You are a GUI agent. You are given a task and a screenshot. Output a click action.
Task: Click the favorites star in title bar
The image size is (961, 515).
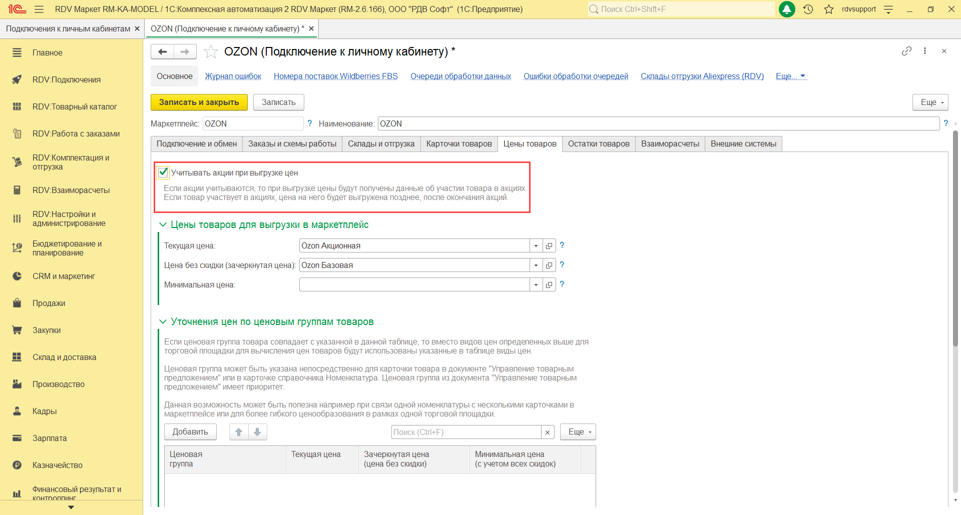pos(829,9)
